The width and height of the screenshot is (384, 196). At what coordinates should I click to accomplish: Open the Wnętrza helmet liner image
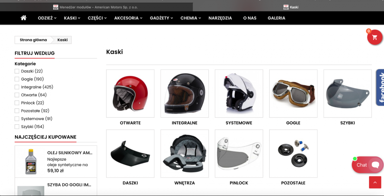click(185, 153)
